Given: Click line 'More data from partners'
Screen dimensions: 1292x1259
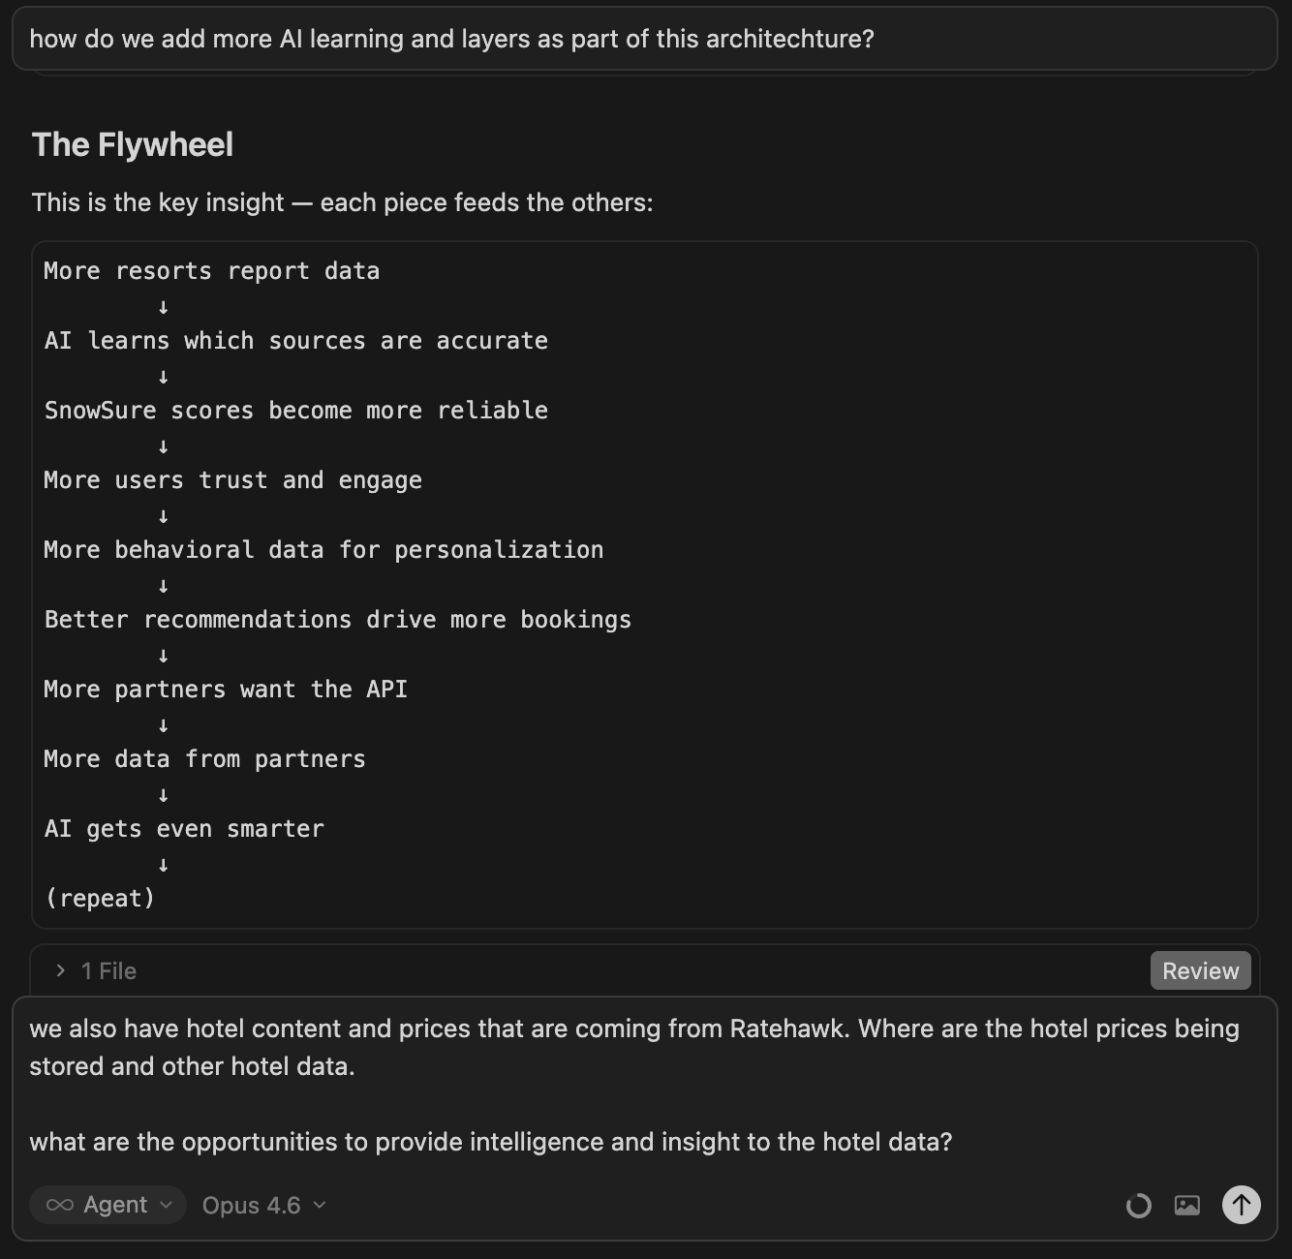Looking at the screenshot, I should [x=205, y=759].
